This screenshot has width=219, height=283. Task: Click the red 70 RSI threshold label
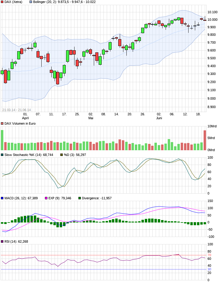[x=209, y=255]
